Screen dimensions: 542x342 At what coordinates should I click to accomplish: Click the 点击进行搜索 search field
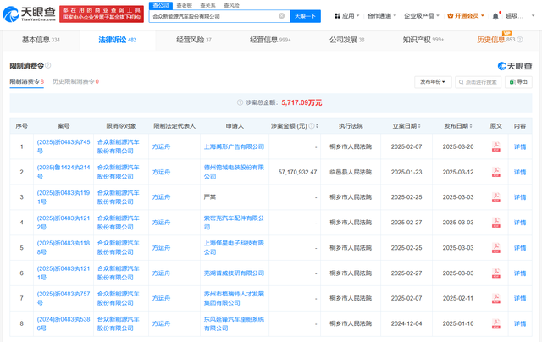(478, 82)
